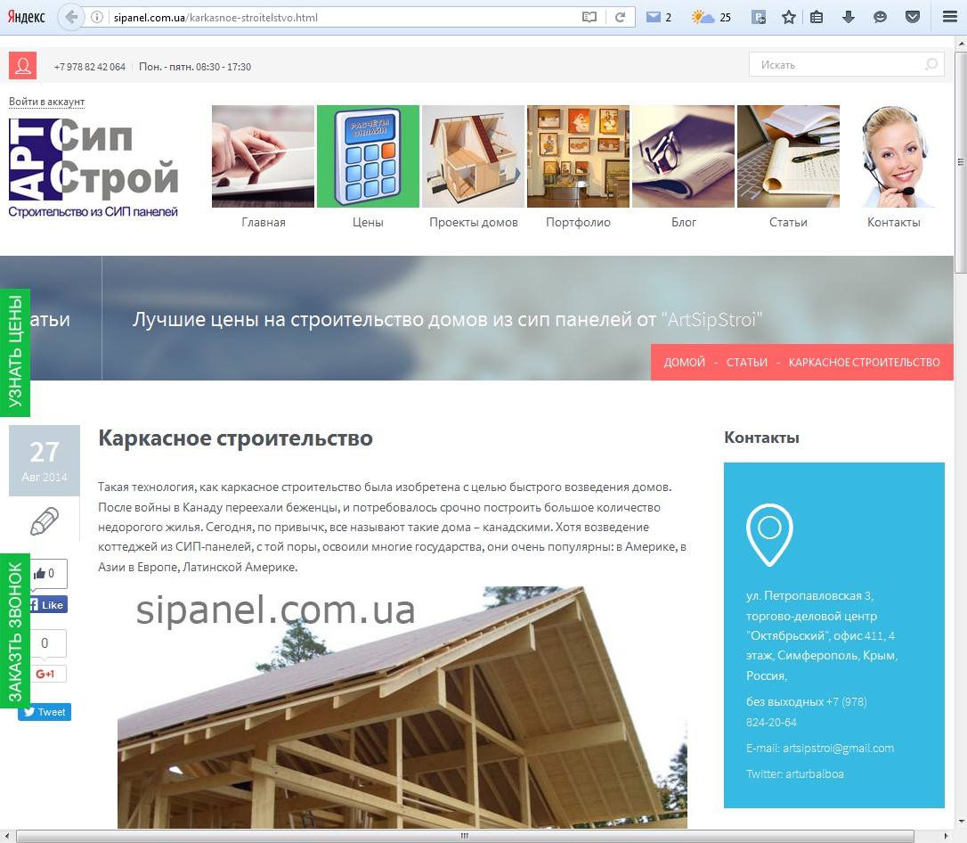Viewport: 967px width, 843px height.
Task: Select the Главная menu label
Action: 264,222
